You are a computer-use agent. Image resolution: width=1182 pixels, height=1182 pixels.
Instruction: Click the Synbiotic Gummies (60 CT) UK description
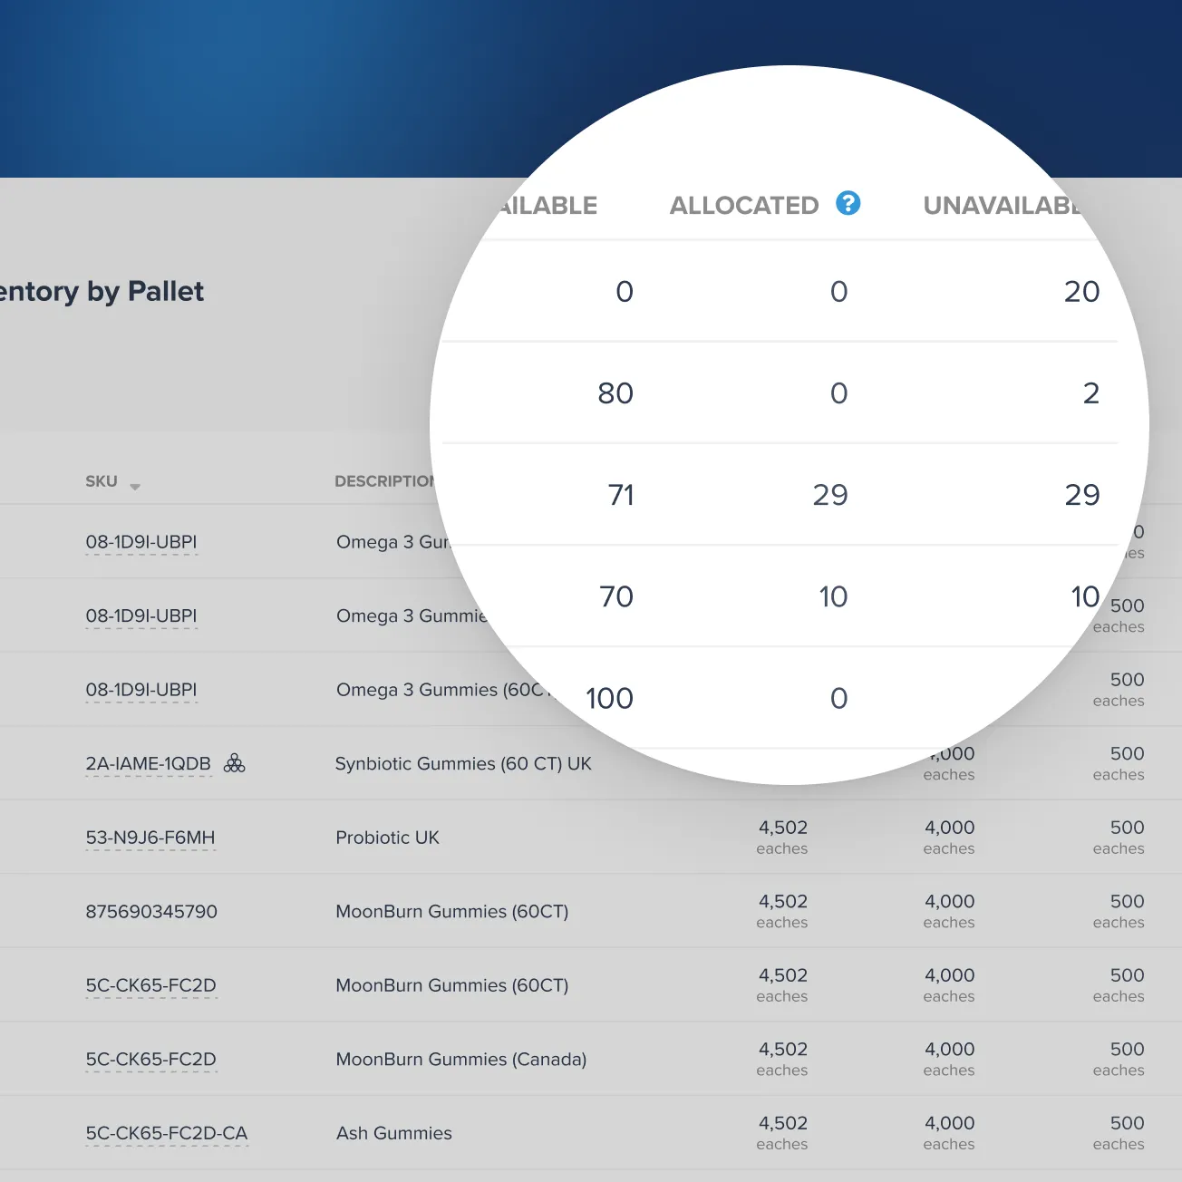pyautogui.click(x=463, y=764)
